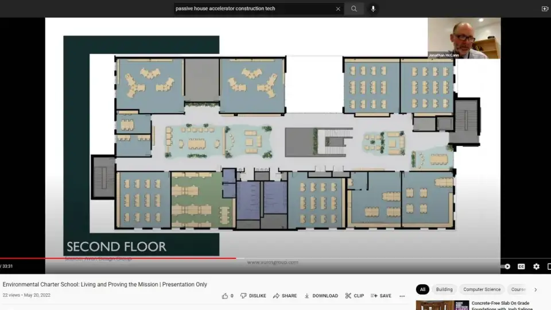
Task: Toggle closed captions CC button
Action: pos(521,266)
